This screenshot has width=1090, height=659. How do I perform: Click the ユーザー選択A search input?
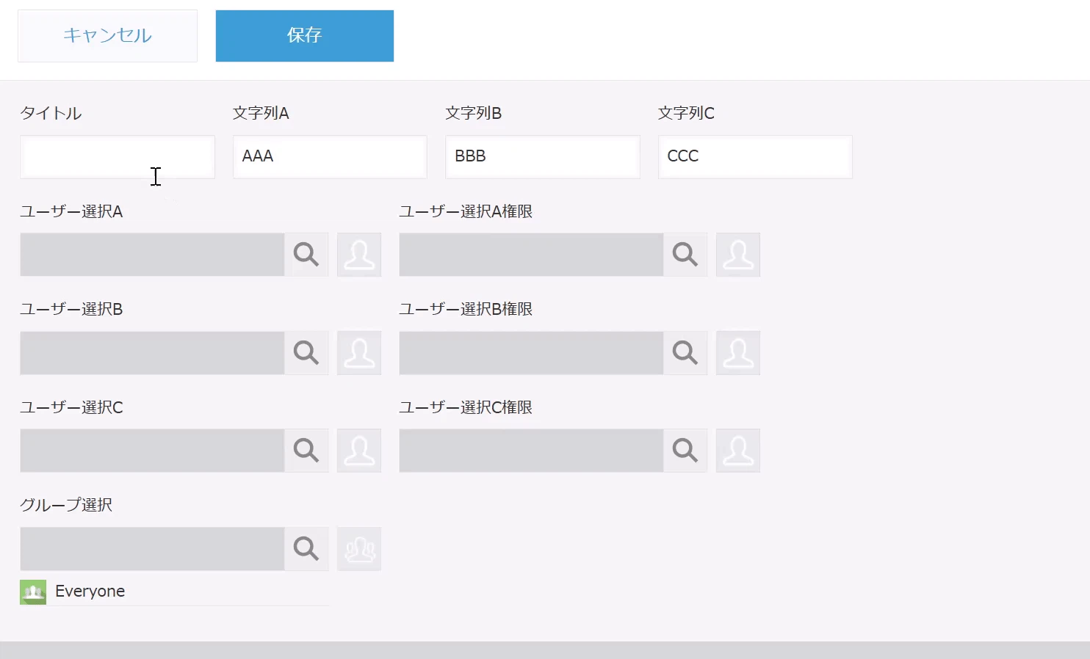152,255
